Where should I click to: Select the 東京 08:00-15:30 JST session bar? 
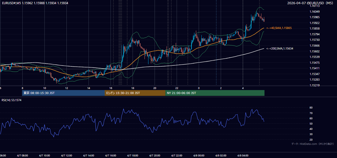pos(63,93)
